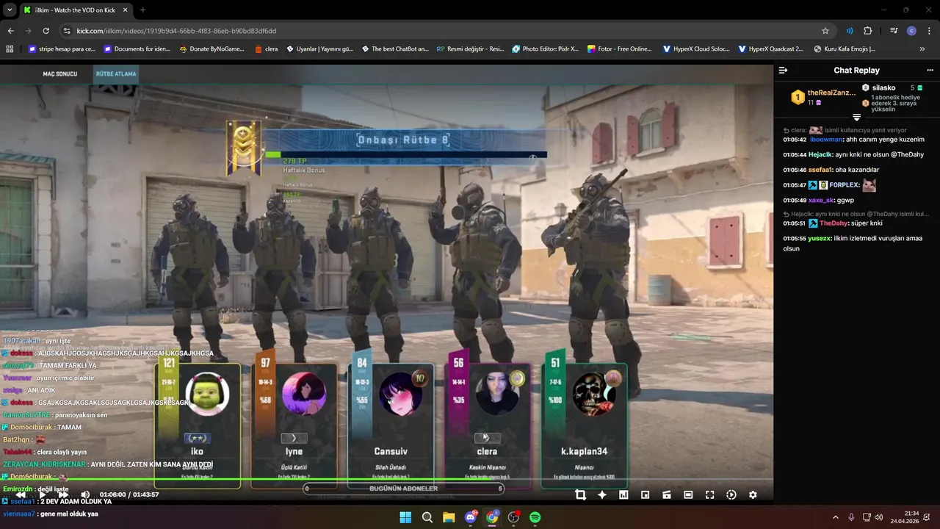Open 'Kuru Kafa Emojis' bookmark

coord(845,49)
